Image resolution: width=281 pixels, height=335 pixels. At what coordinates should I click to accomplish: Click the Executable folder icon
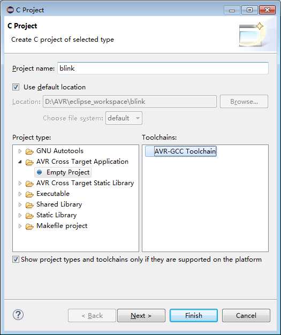[x=29, y=194]
